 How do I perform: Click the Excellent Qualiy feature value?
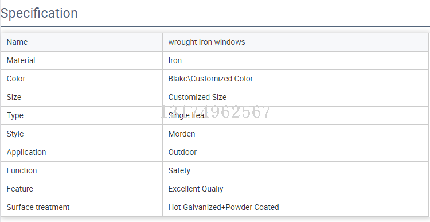tap(196, 189)
